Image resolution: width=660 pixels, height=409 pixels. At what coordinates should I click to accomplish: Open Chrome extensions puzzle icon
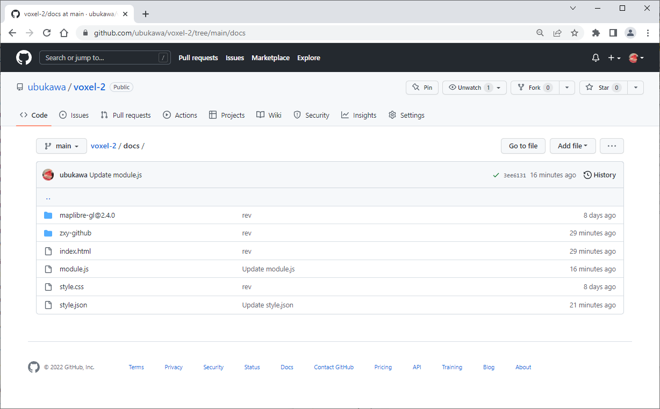pos(596,33)
